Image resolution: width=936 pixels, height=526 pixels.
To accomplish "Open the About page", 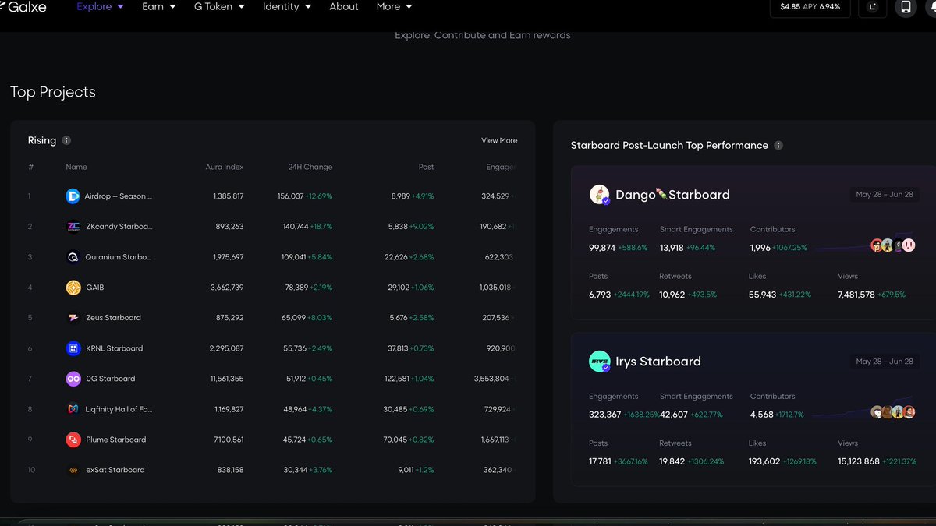I will (344, 6).
